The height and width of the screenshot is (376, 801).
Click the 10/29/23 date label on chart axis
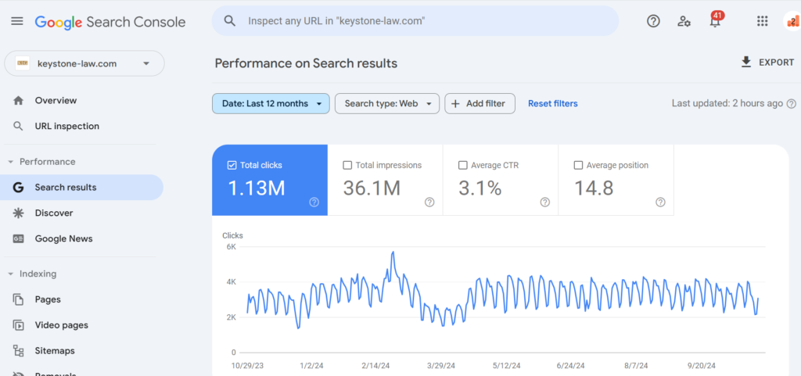point(247,366)
